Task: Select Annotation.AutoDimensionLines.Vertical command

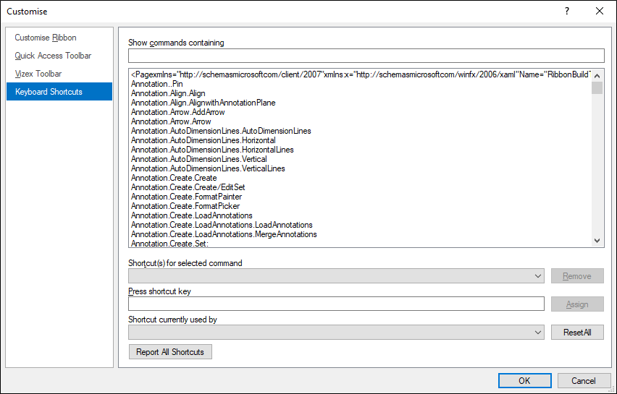Action: click(x=199, y=159)
